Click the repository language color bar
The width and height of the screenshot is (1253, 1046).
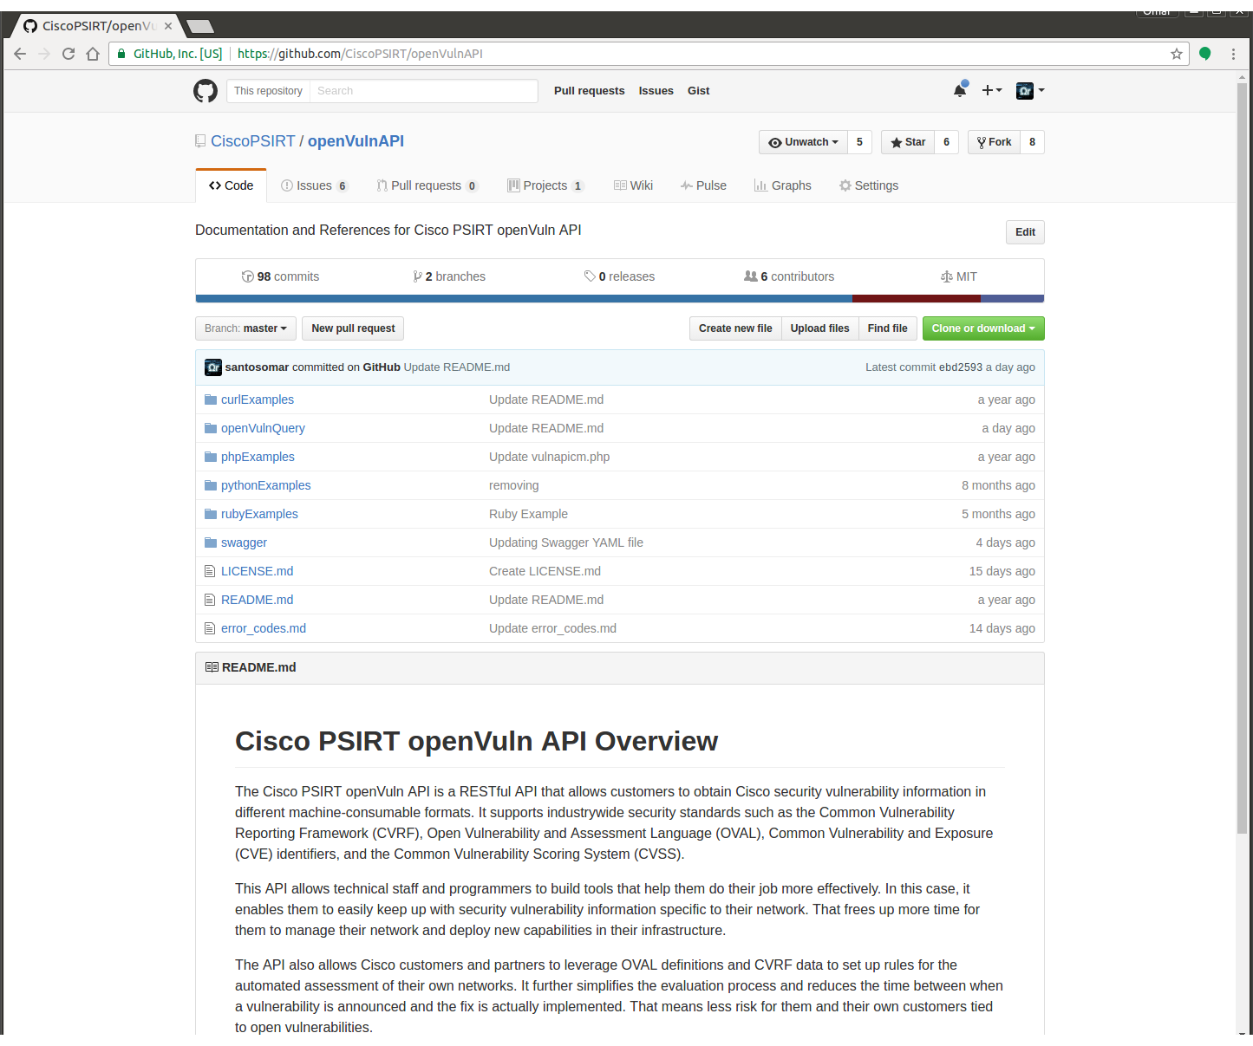click(x=620, y=299)
